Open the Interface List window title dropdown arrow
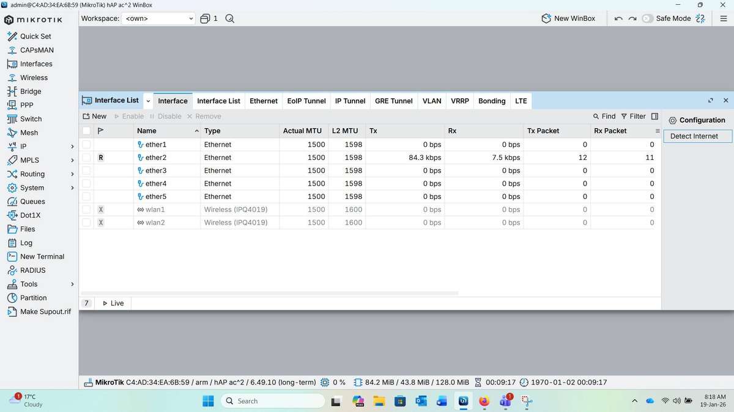Screen dimensions: 734x412 click(147, 100)
